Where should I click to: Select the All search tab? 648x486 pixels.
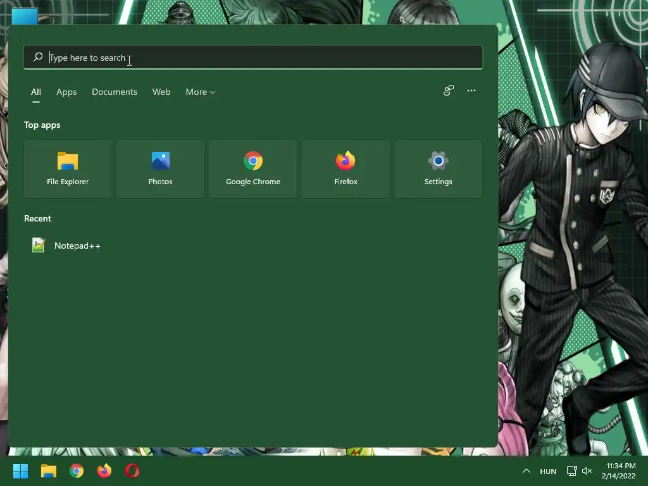[x=36, y=92]
